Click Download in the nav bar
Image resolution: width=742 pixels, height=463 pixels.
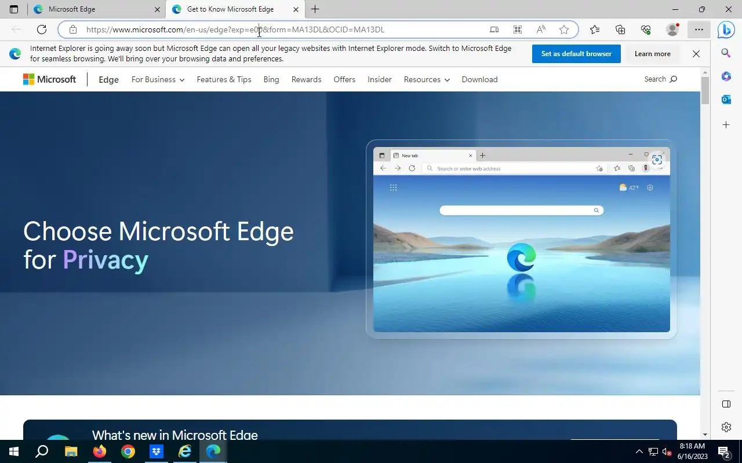pyautogui.click(x=479, y=79)
